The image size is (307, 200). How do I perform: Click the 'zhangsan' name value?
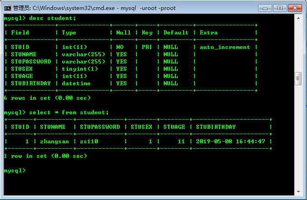coord(54,141)
